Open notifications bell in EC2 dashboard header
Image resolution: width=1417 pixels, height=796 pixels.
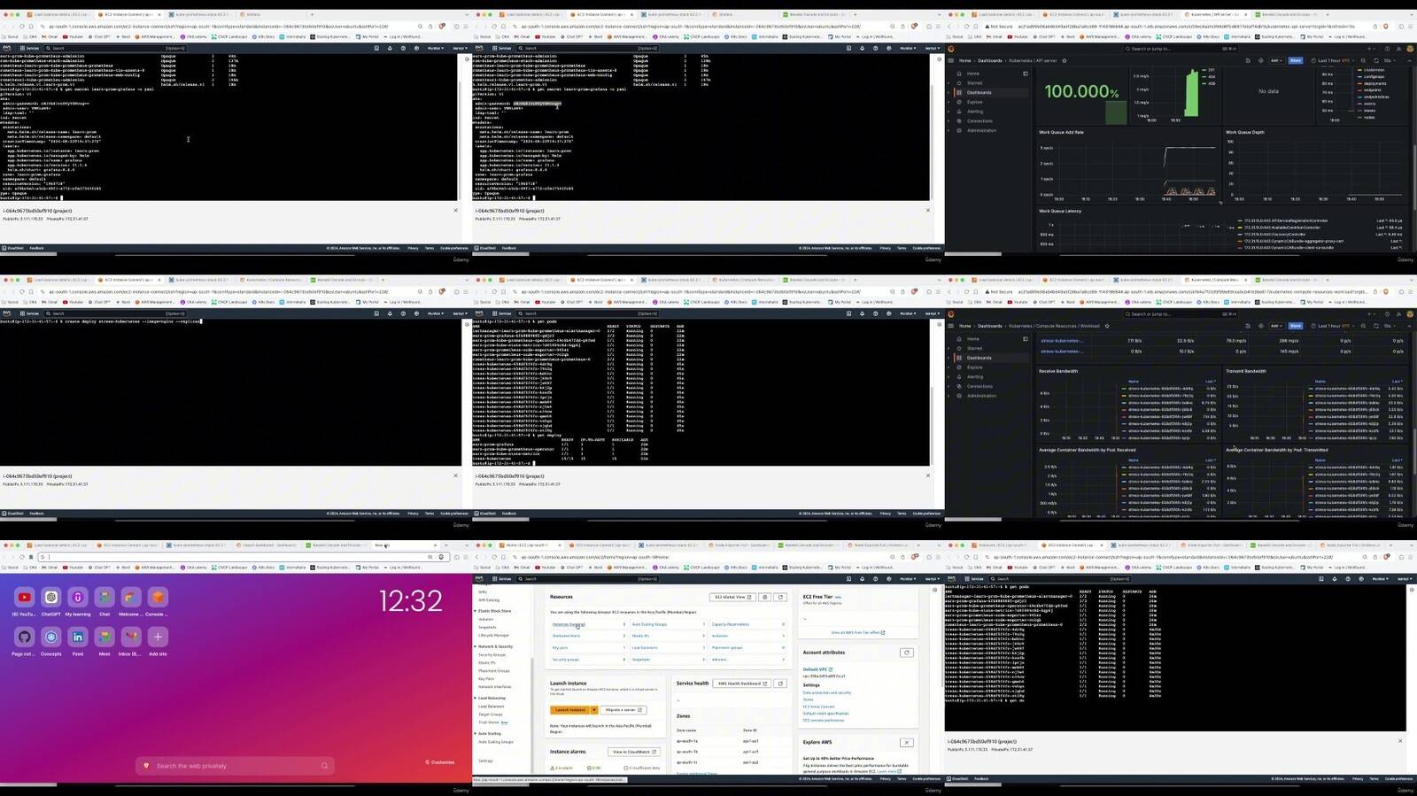pyautogui.click(x=862, y=578)
